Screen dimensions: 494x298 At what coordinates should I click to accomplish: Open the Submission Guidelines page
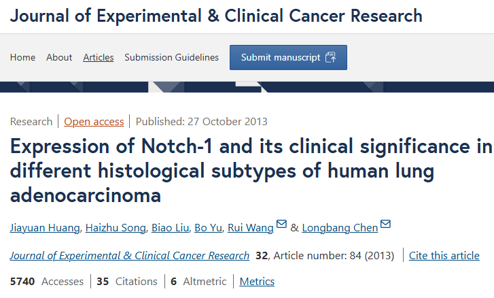click(171, 57)
